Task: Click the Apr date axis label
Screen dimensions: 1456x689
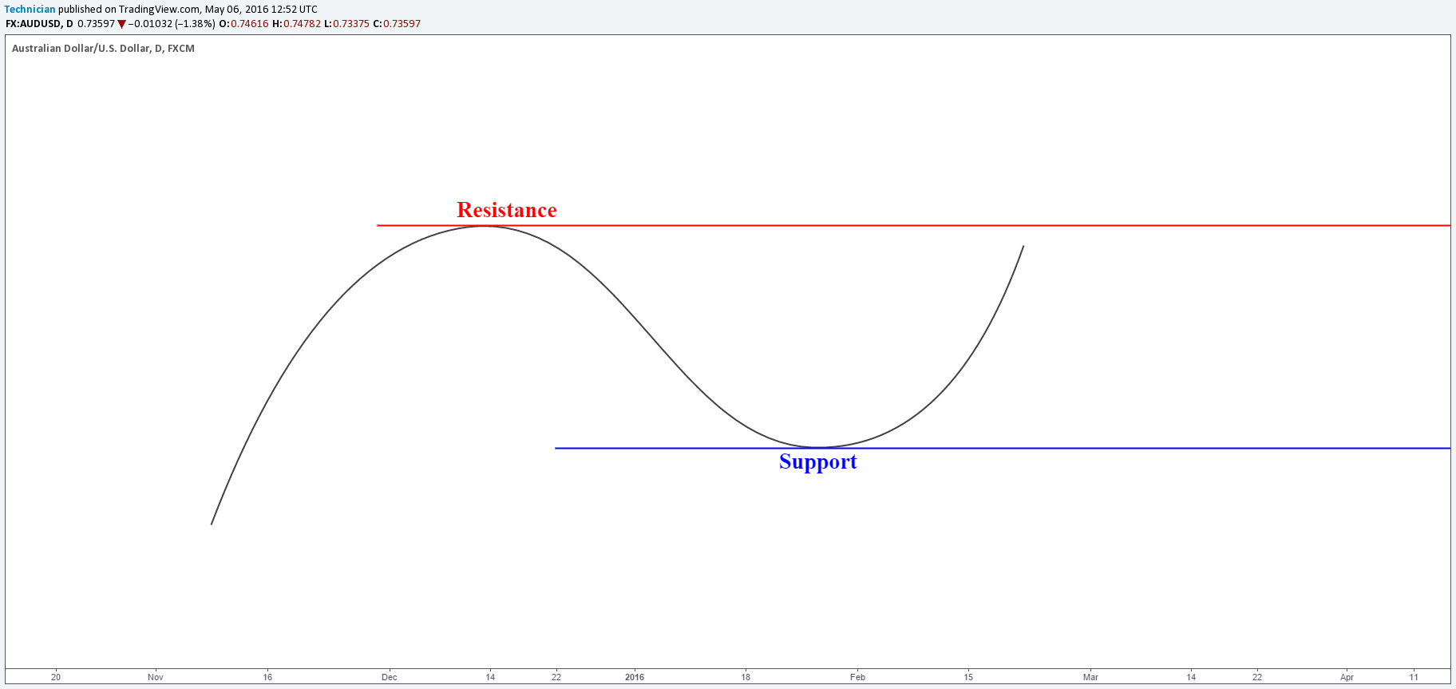Action: click(x=1347, y=677)
